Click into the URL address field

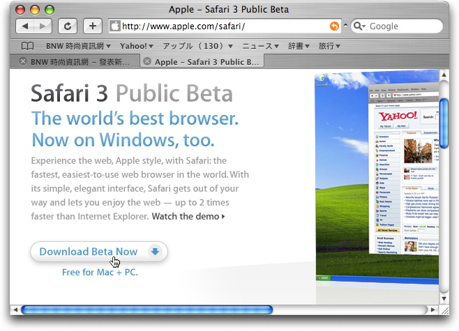point(223,26)
